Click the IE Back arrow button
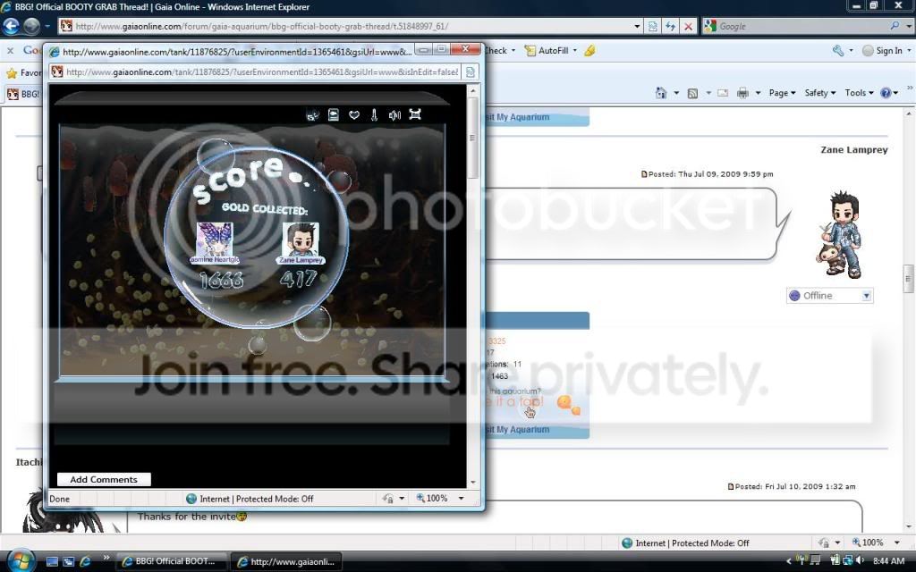 [x=11, y=26]
